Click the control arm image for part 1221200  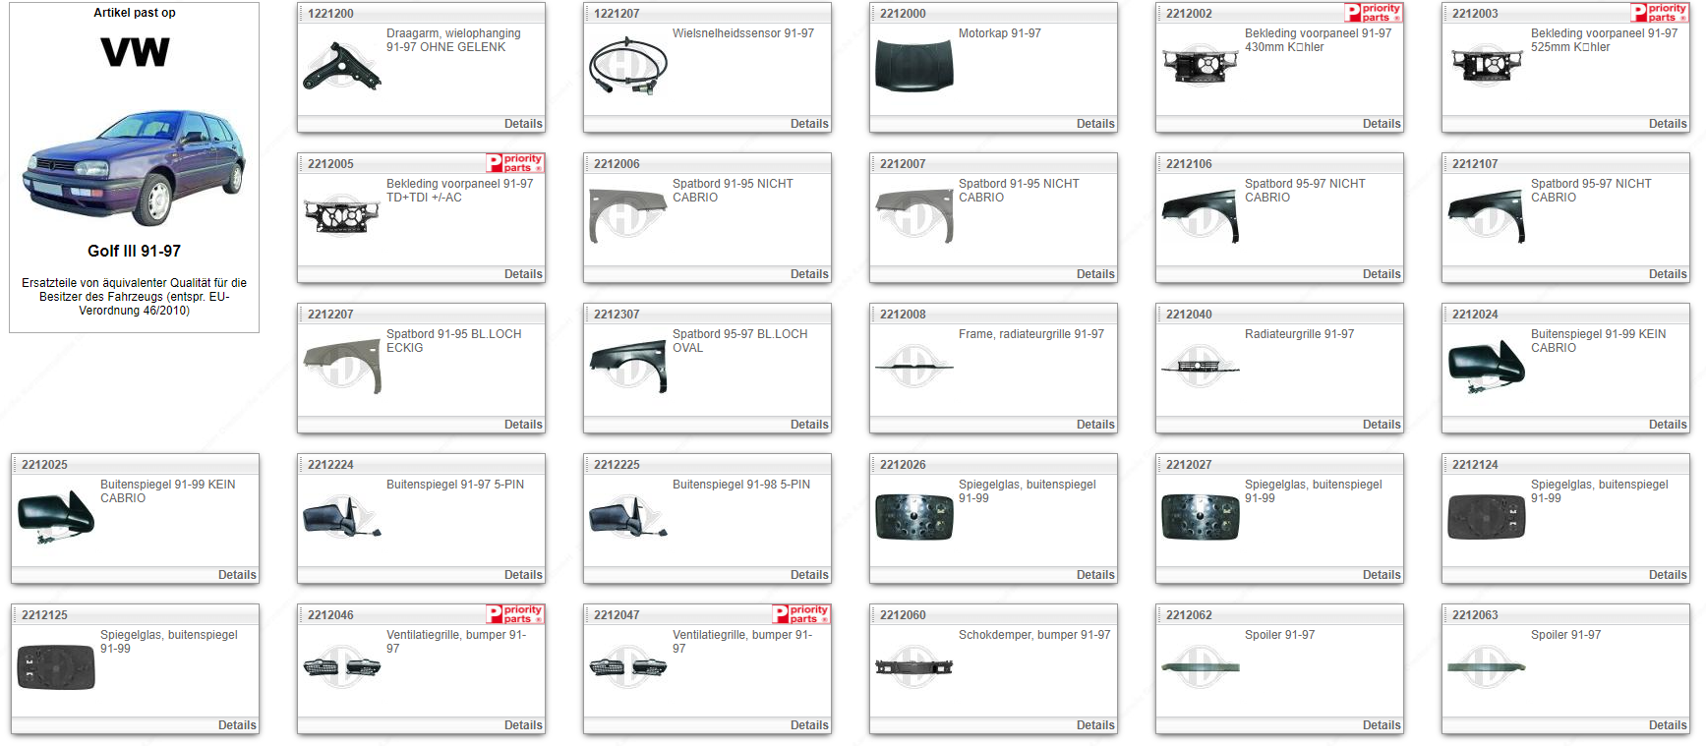coord(341,67)
